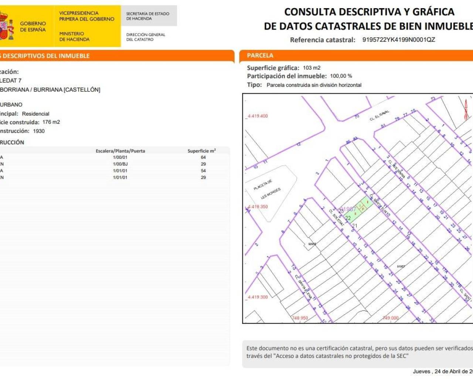Image resolution: width=473 pixels, height=379 pixels.
Task: Select construction year '1930'
Action: point(39,131)
